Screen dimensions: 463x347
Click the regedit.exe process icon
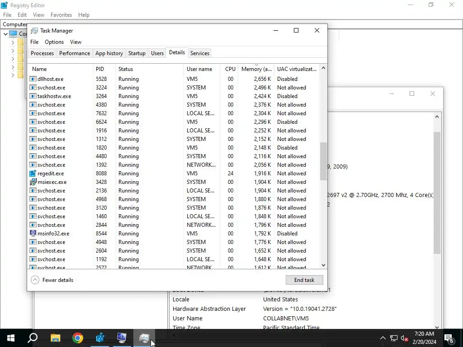[x=33, y=173]
